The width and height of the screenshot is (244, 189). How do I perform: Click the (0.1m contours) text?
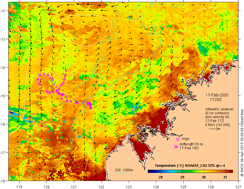217,113
